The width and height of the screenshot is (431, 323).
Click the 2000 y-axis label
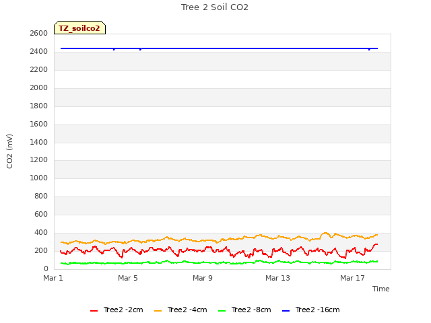pos(39,87)
